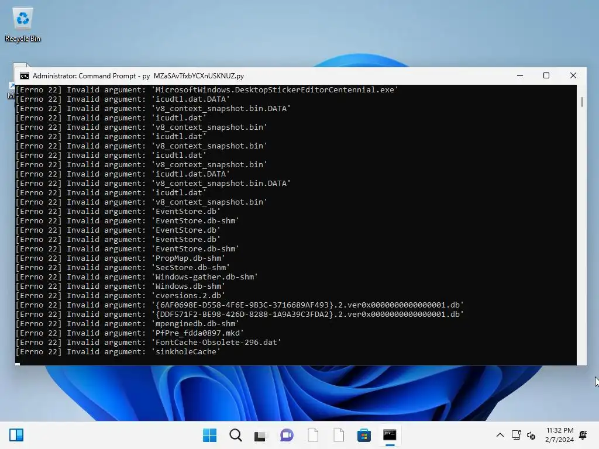This screenshot has height=449, width=599.
Task: Minimize the Command Prompt window
Action: (520, 75)
